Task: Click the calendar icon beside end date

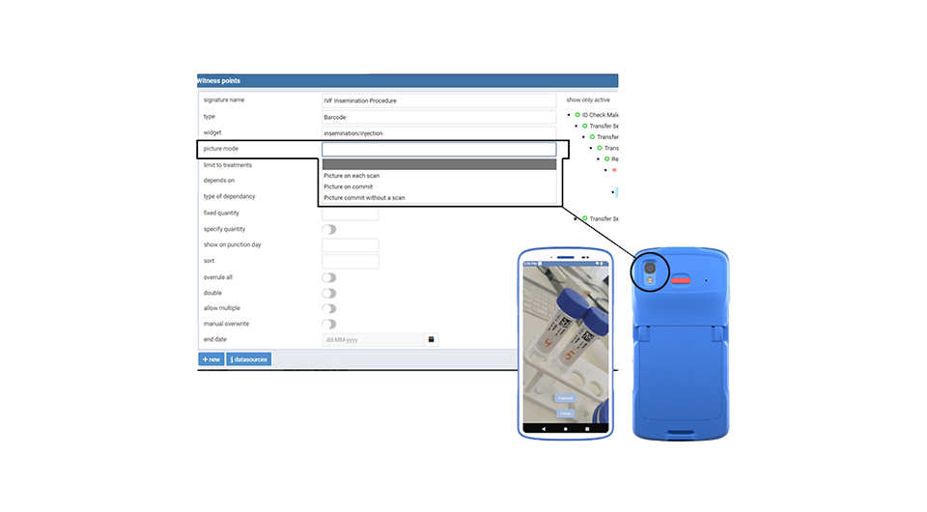Action: (431, 339)
